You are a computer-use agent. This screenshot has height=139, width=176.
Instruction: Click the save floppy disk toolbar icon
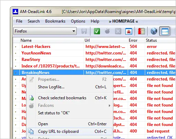pyautogui.click(x=84, y=31)
